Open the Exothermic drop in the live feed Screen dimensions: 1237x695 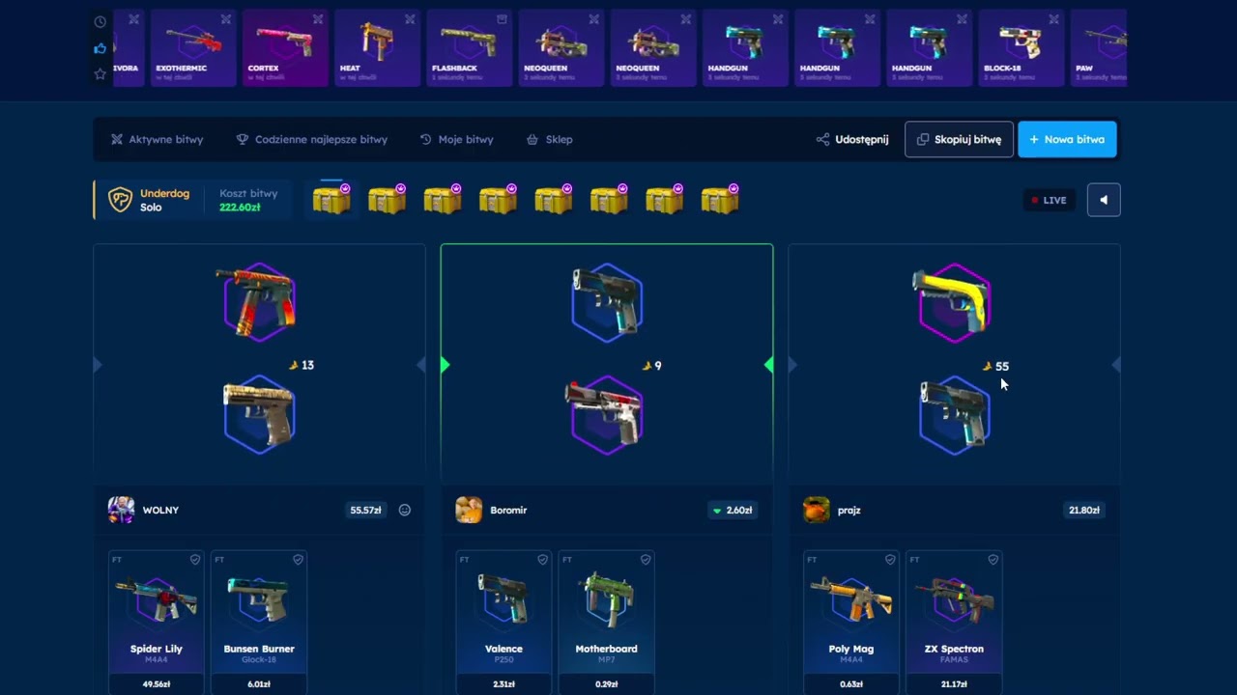pos(193,48)
